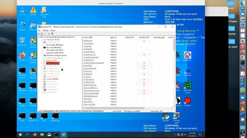Select the optional-header (GUI) node
This screenshot has width=247, height=138.
55,53
